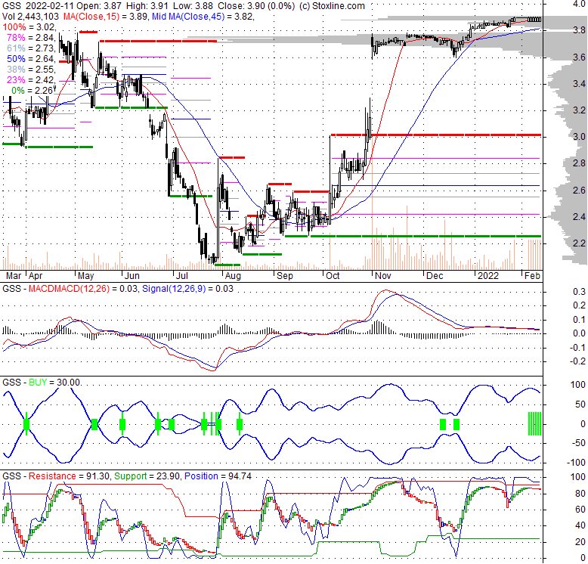This screenshot has height=564, width=588.
Task: Click the long green 0% support line
Action: click(413, 236)
